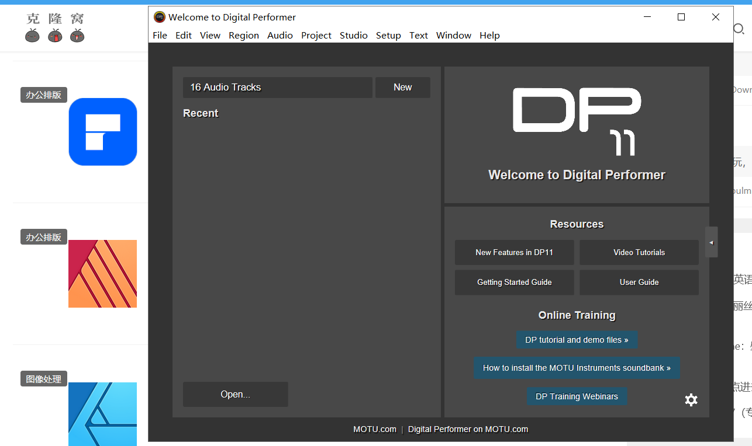Click the second 办公排版 tag beside orange icon
The image size is (752, 446).
tap(44, 237)
